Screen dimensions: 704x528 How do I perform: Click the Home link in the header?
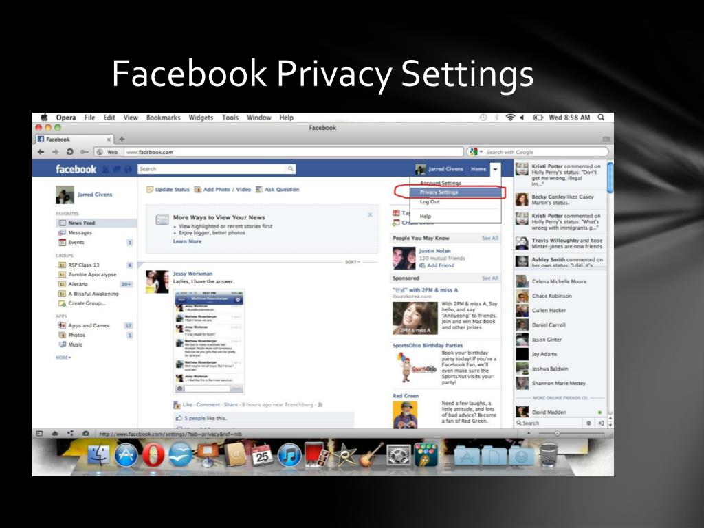478,169
